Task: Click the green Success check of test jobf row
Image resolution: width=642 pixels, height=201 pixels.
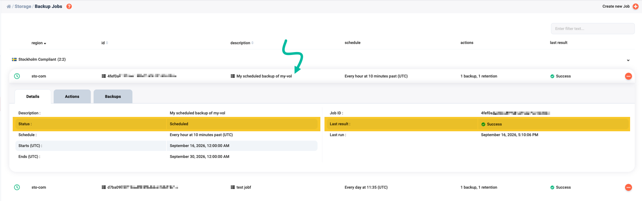Action: pos(552,187)
